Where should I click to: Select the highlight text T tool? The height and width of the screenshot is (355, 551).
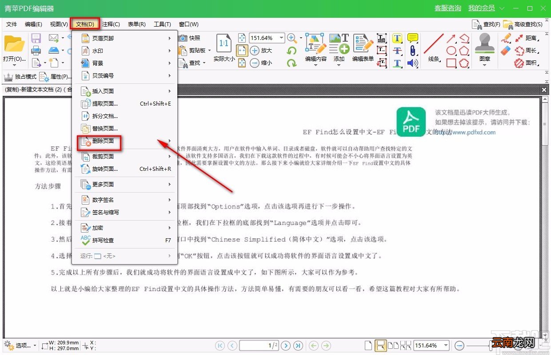point(397,38)
